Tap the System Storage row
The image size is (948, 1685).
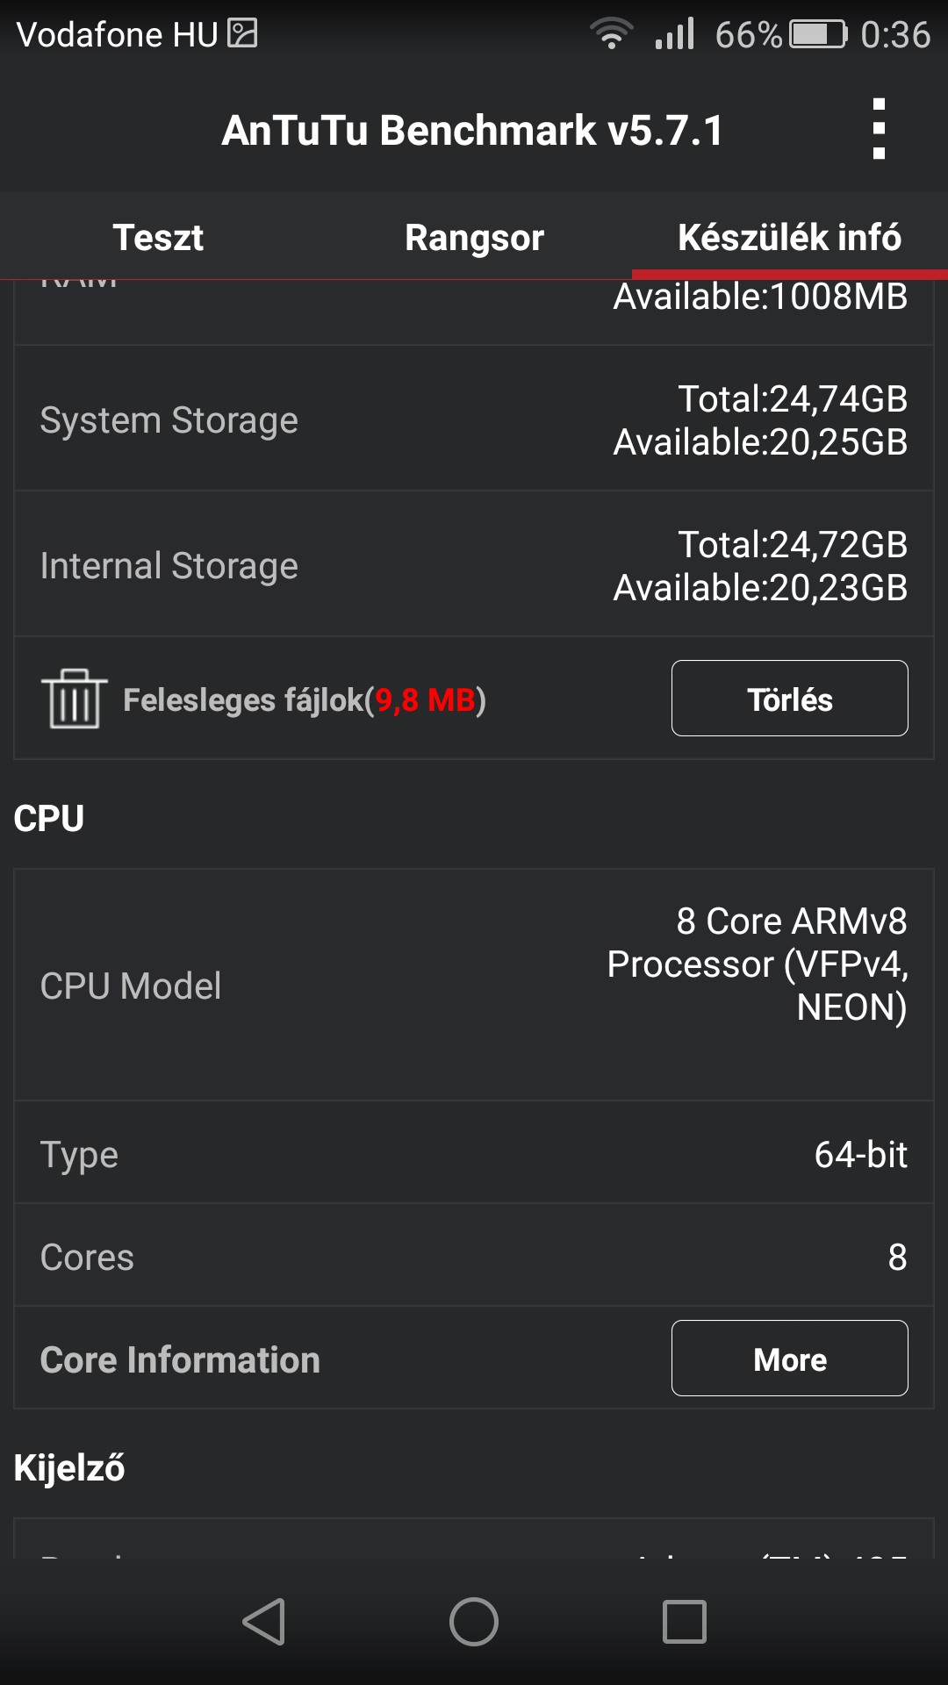click(474, 419)
